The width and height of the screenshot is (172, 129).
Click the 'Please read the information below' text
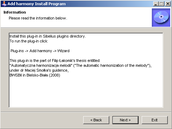(38, 18)
